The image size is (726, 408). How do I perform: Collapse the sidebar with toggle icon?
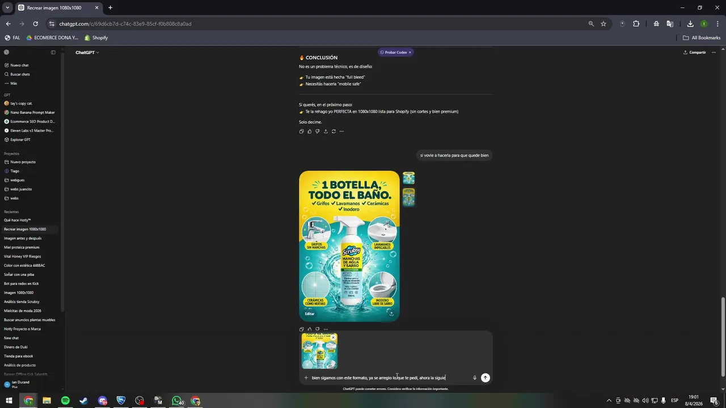click(x=53, y=52)
